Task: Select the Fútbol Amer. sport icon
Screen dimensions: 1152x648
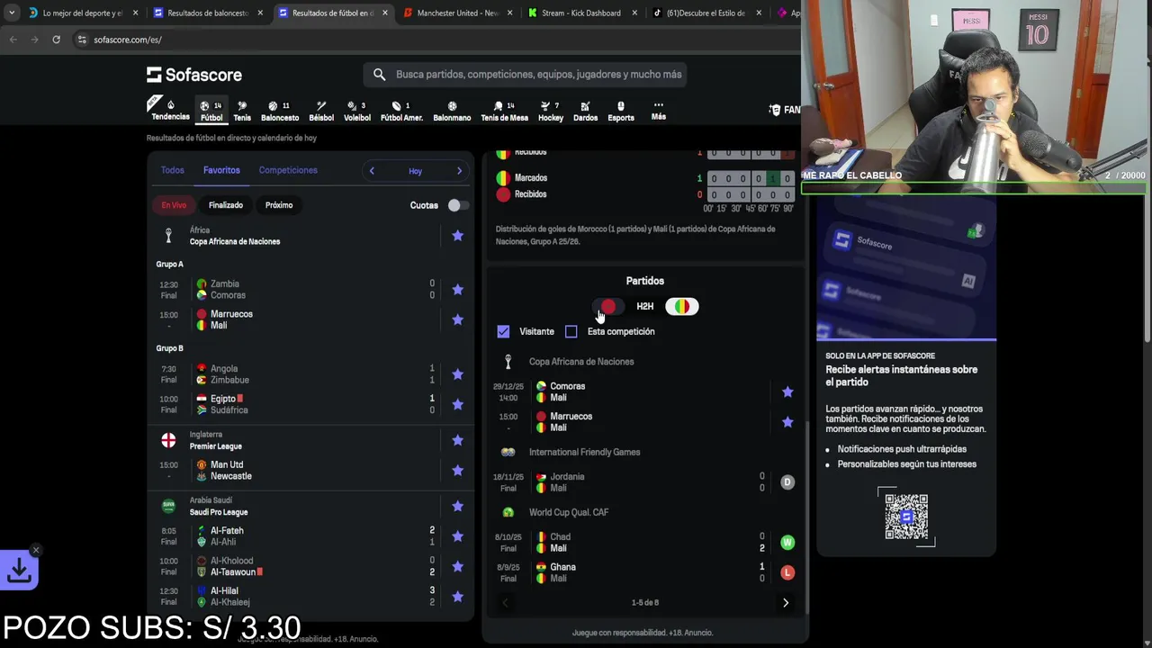Action: coord(401,111)
